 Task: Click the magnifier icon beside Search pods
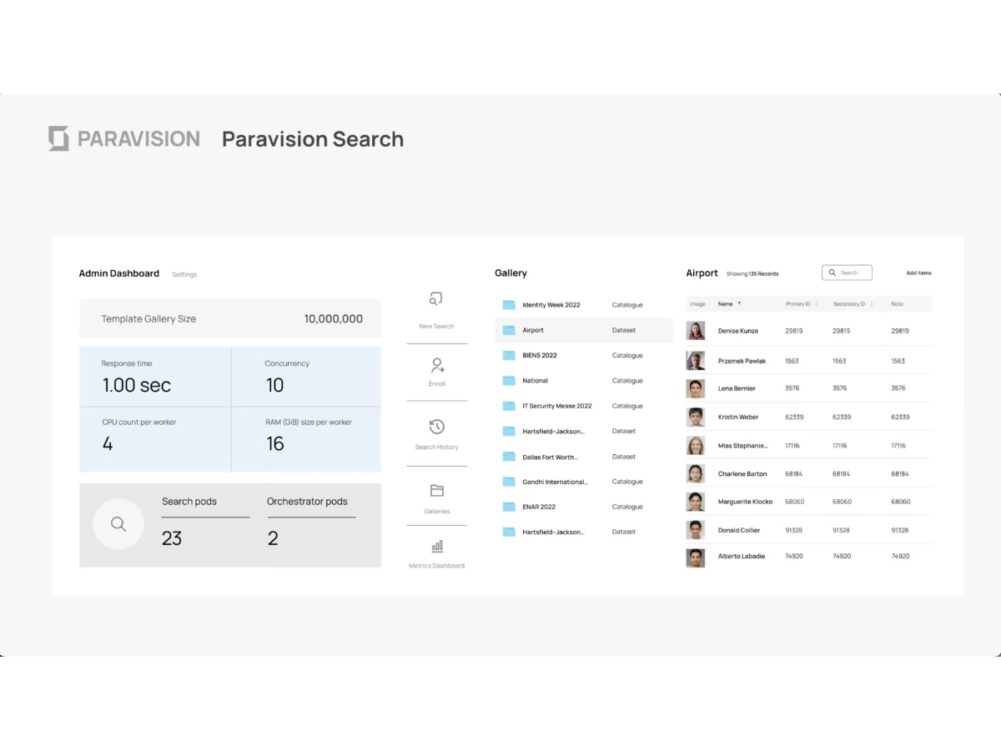pyautogui.click(x=118, y=524)
